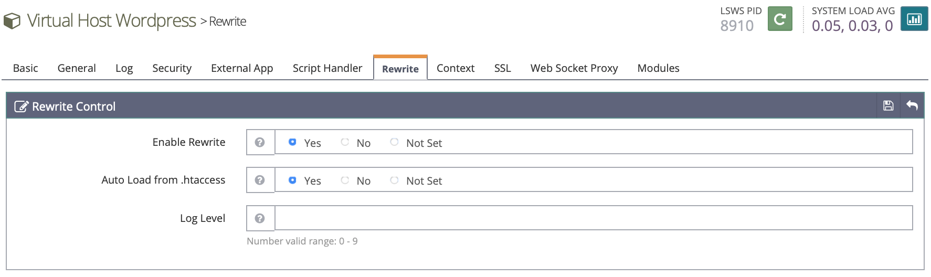Click the Log Level input field

[593, 218]
